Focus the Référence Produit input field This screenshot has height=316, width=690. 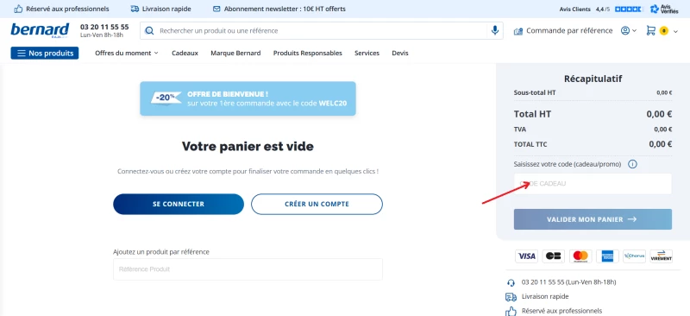click(x=248, y=269)
